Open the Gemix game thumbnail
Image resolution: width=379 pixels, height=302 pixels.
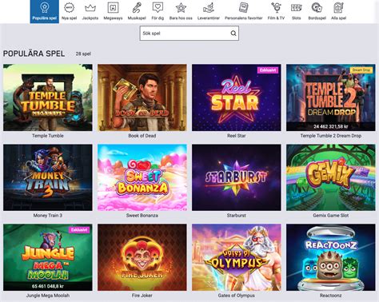click(x=331, y=177)
